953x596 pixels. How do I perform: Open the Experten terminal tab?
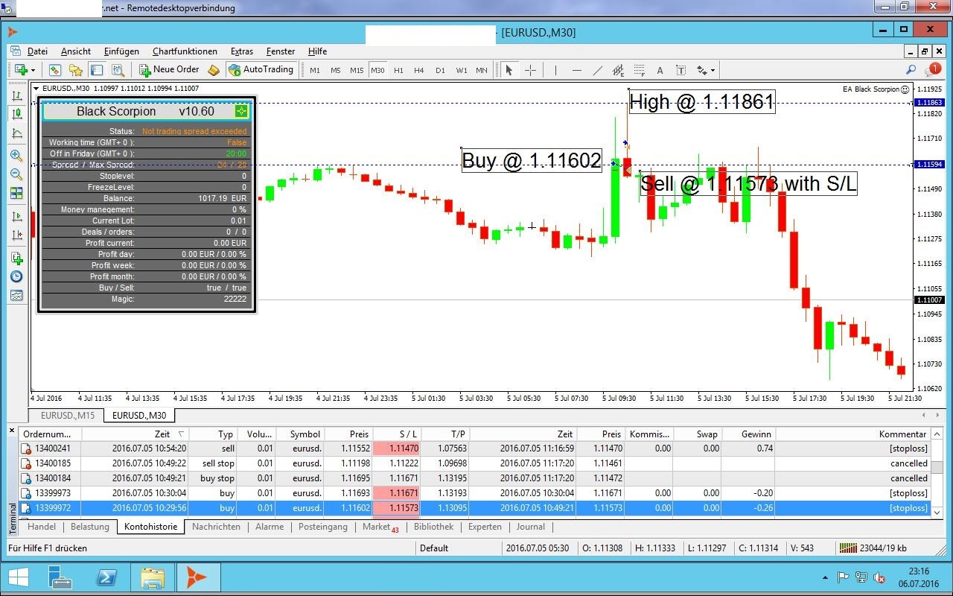click(485, 527)
